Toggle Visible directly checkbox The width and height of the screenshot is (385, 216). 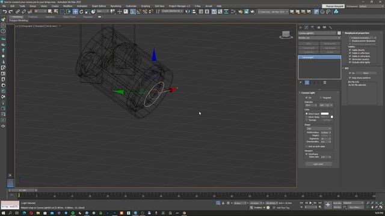[x=350, y=50]
